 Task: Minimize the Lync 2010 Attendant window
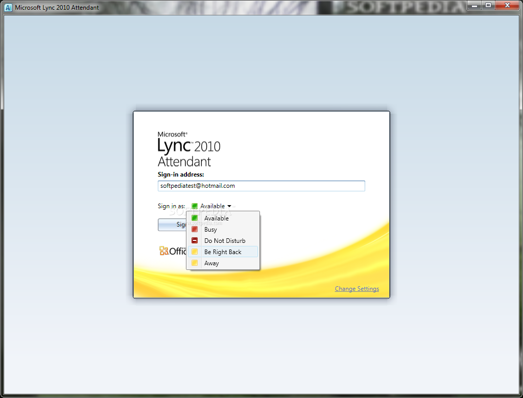(x=474, y=5)
